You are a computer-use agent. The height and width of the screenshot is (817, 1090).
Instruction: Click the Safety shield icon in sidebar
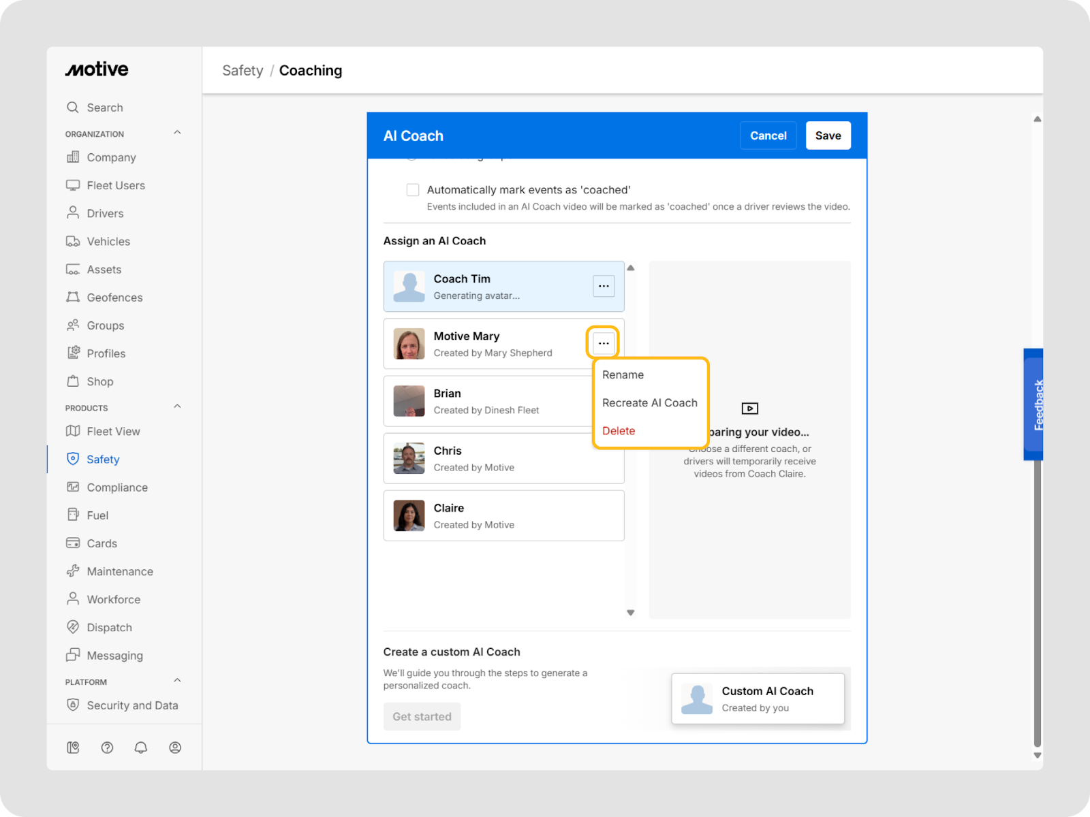(x=73, y=459)
